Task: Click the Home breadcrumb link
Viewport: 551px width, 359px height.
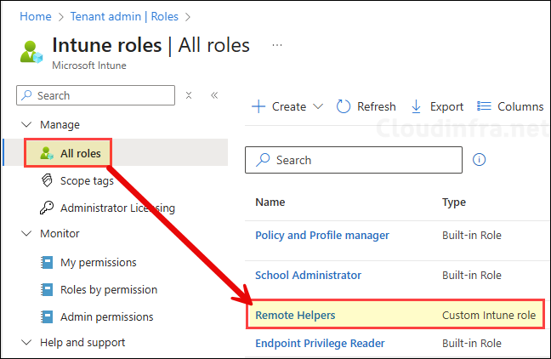Action: coord(35,15)
